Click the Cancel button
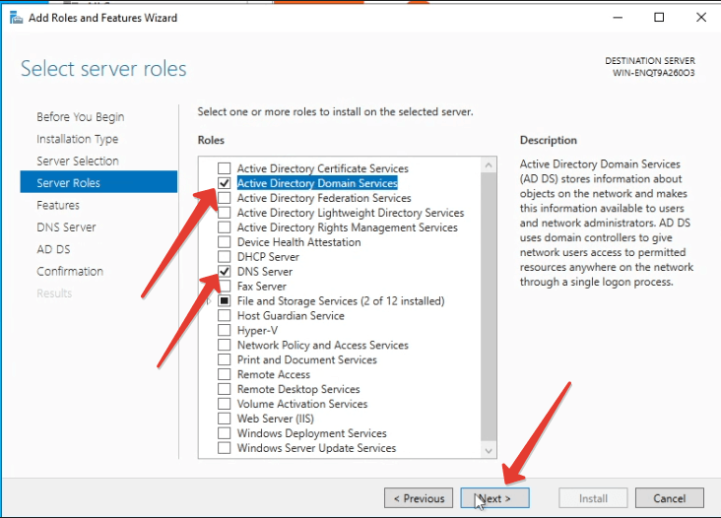The width and height of the screenshot is (721, 518). [x=670, y=498]
